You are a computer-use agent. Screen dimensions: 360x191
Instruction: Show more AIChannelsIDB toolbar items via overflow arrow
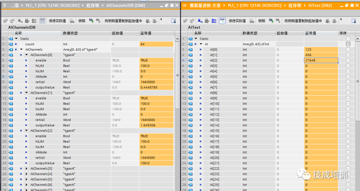161,20
